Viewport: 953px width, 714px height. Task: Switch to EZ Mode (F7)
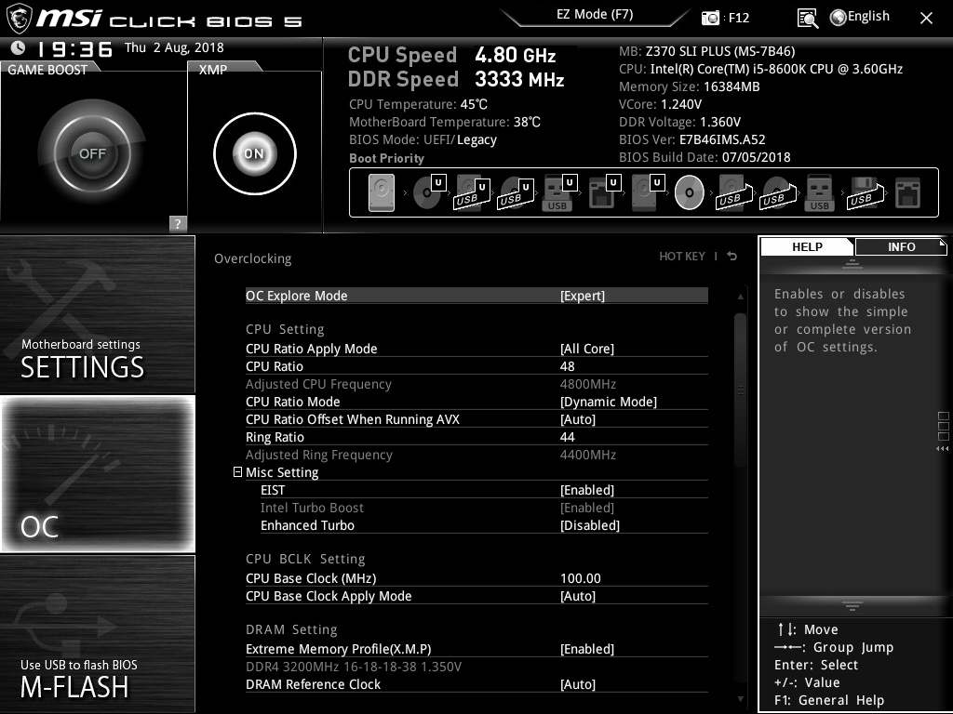(x=595, y=15)
